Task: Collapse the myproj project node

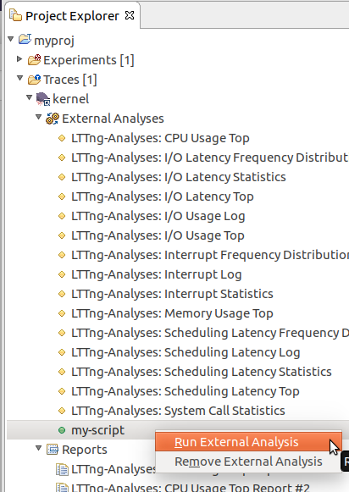Action: pos(11,39)
